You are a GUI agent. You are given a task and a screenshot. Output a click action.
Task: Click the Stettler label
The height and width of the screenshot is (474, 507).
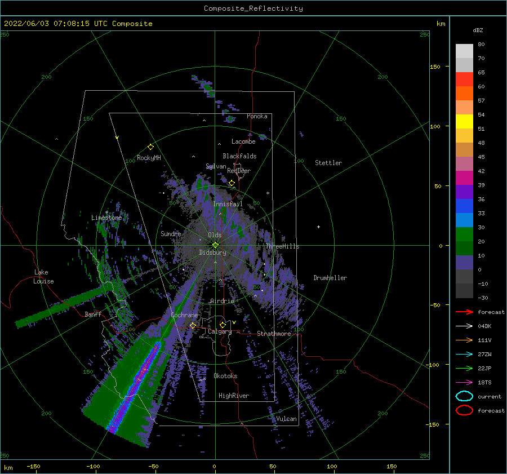pyautogui.click(x=328, y=163)
